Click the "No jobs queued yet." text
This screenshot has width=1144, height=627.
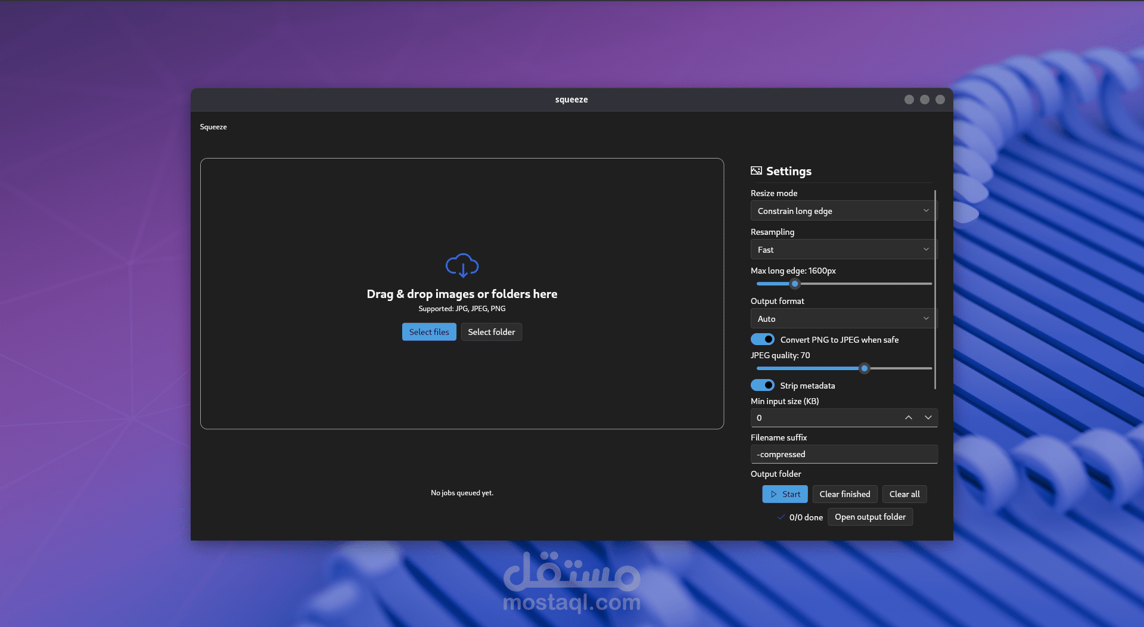[x=462, y=493]
